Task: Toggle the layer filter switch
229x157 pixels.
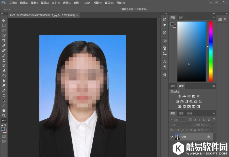Action: click(214, 119)
